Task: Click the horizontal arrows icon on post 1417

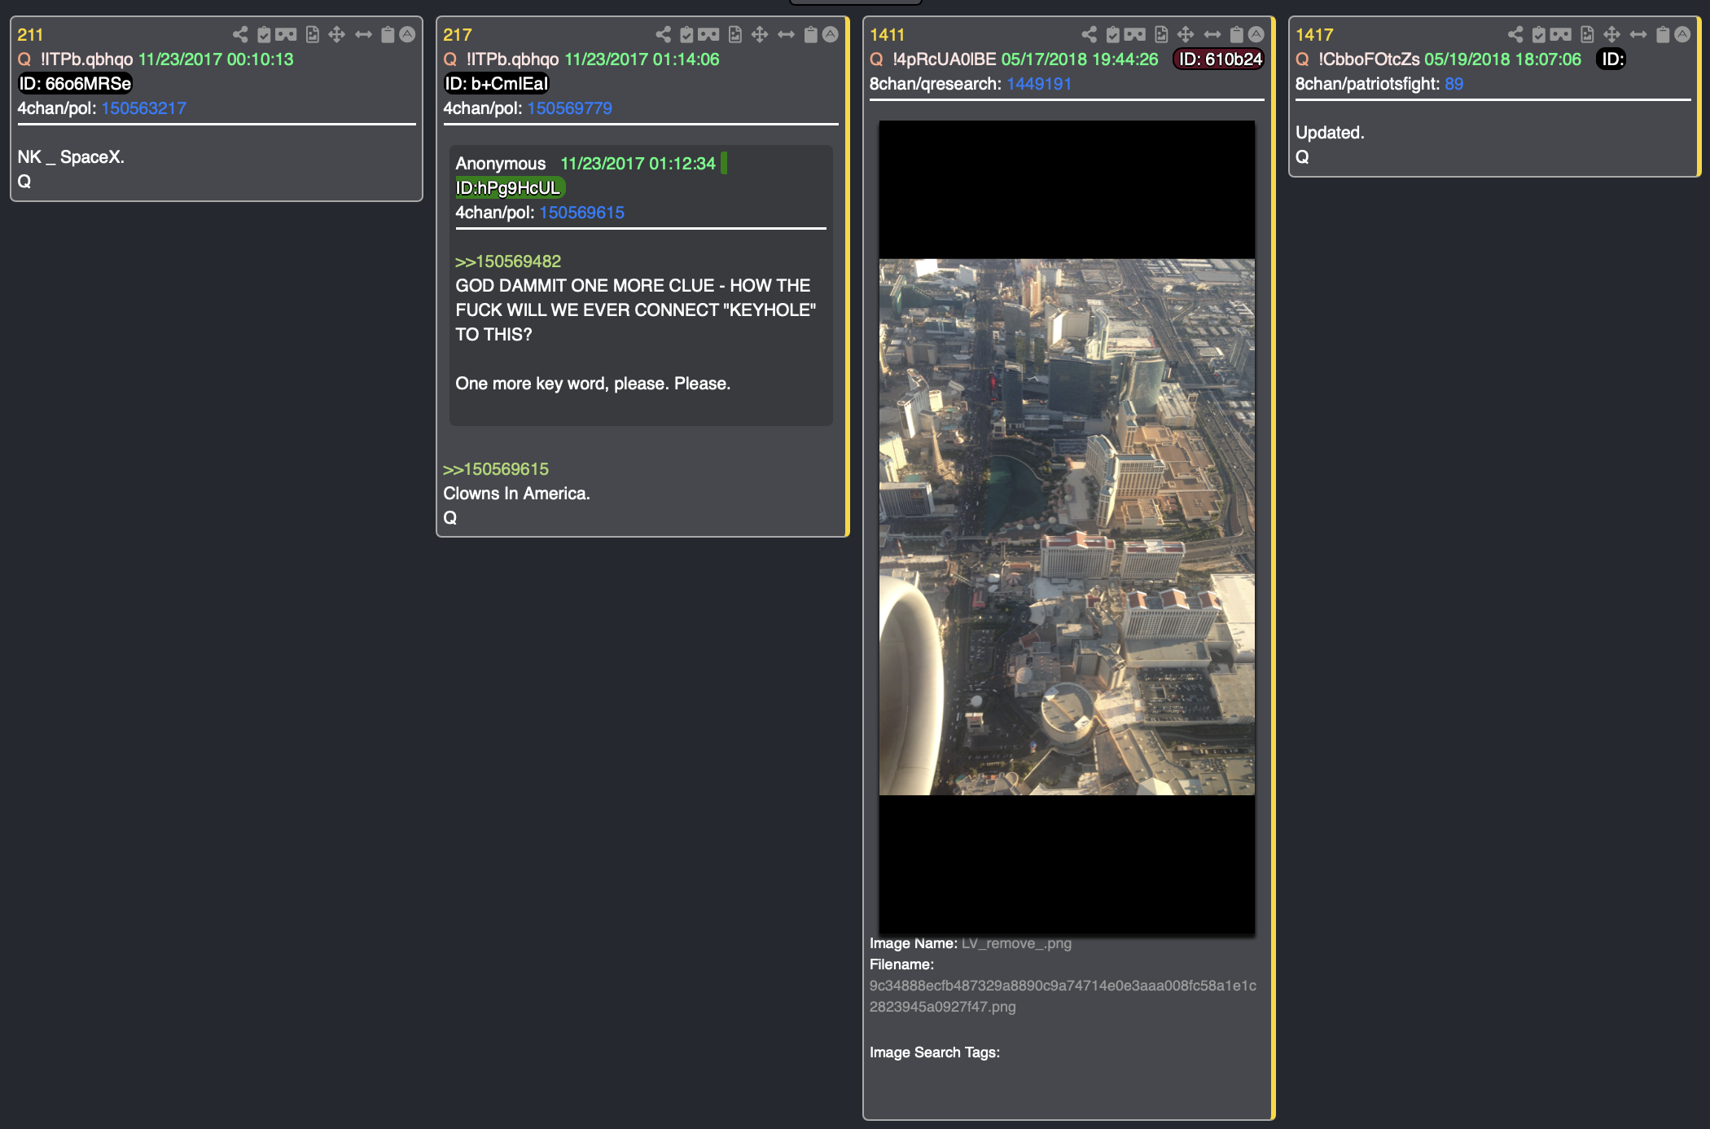Action: pyautogui.click(x=1638, y=34)
